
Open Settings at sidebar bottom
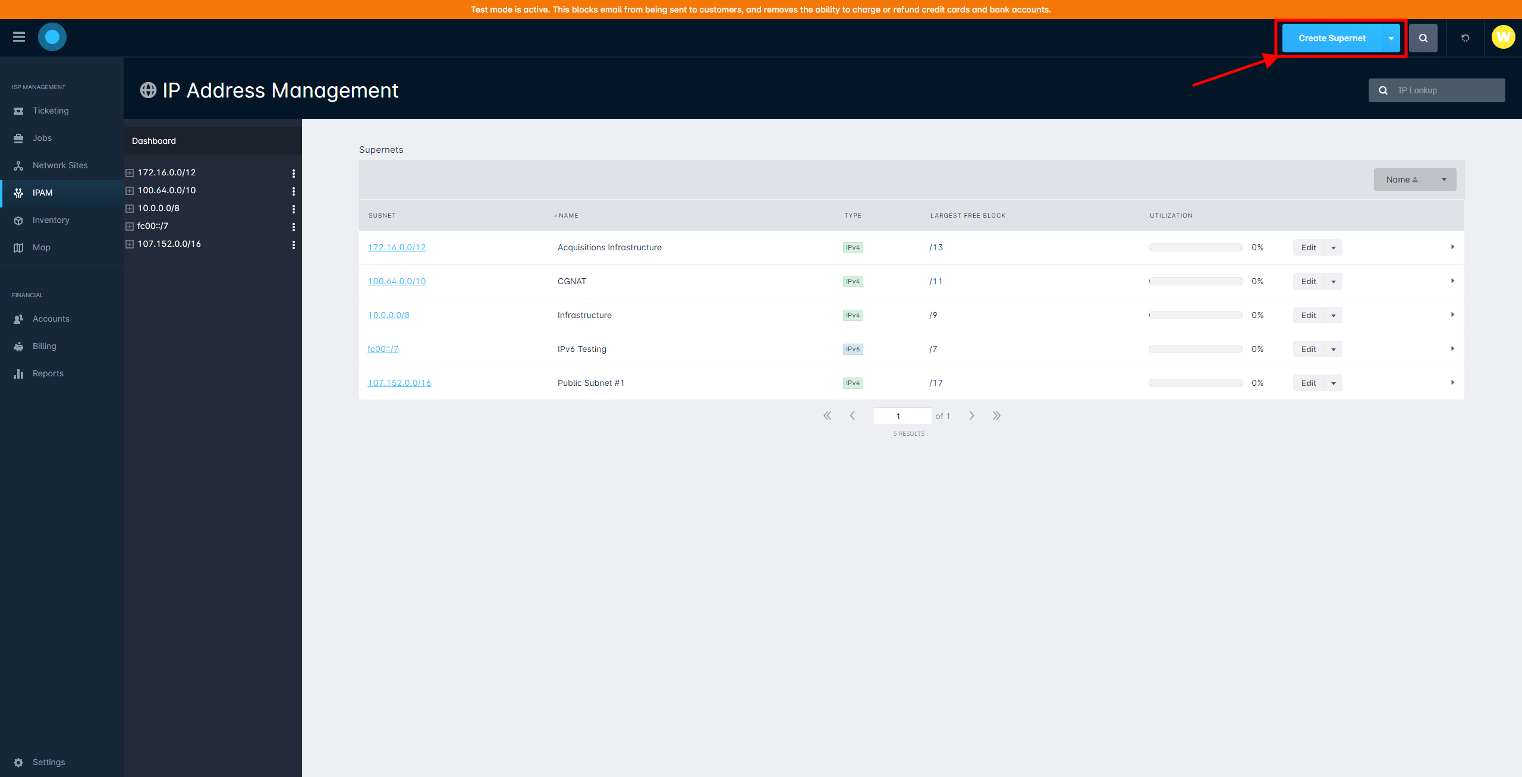coord(62,762)
